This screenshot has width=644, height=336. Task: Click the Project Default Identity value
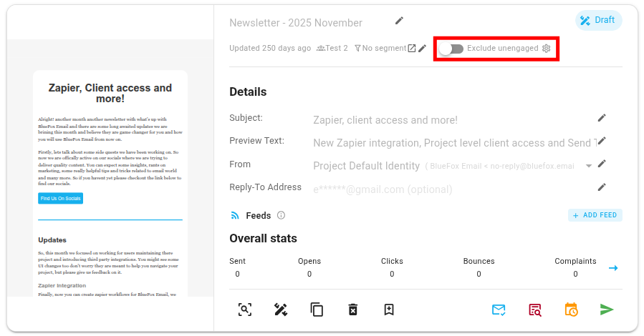(x=366, y=166)
